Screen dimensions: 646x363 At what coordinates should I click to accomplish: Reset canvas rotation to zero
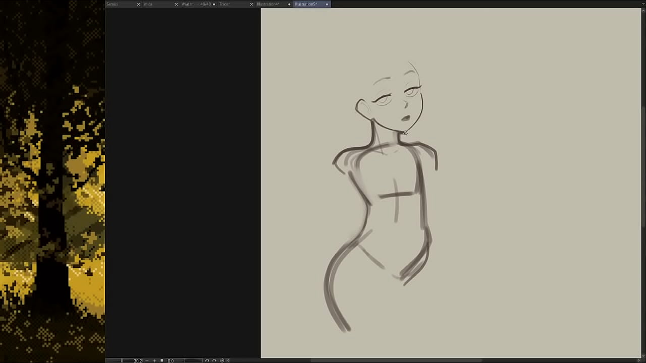point(222,360)
